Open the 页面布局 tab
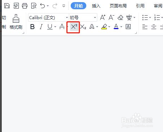 tap(118, 6)
